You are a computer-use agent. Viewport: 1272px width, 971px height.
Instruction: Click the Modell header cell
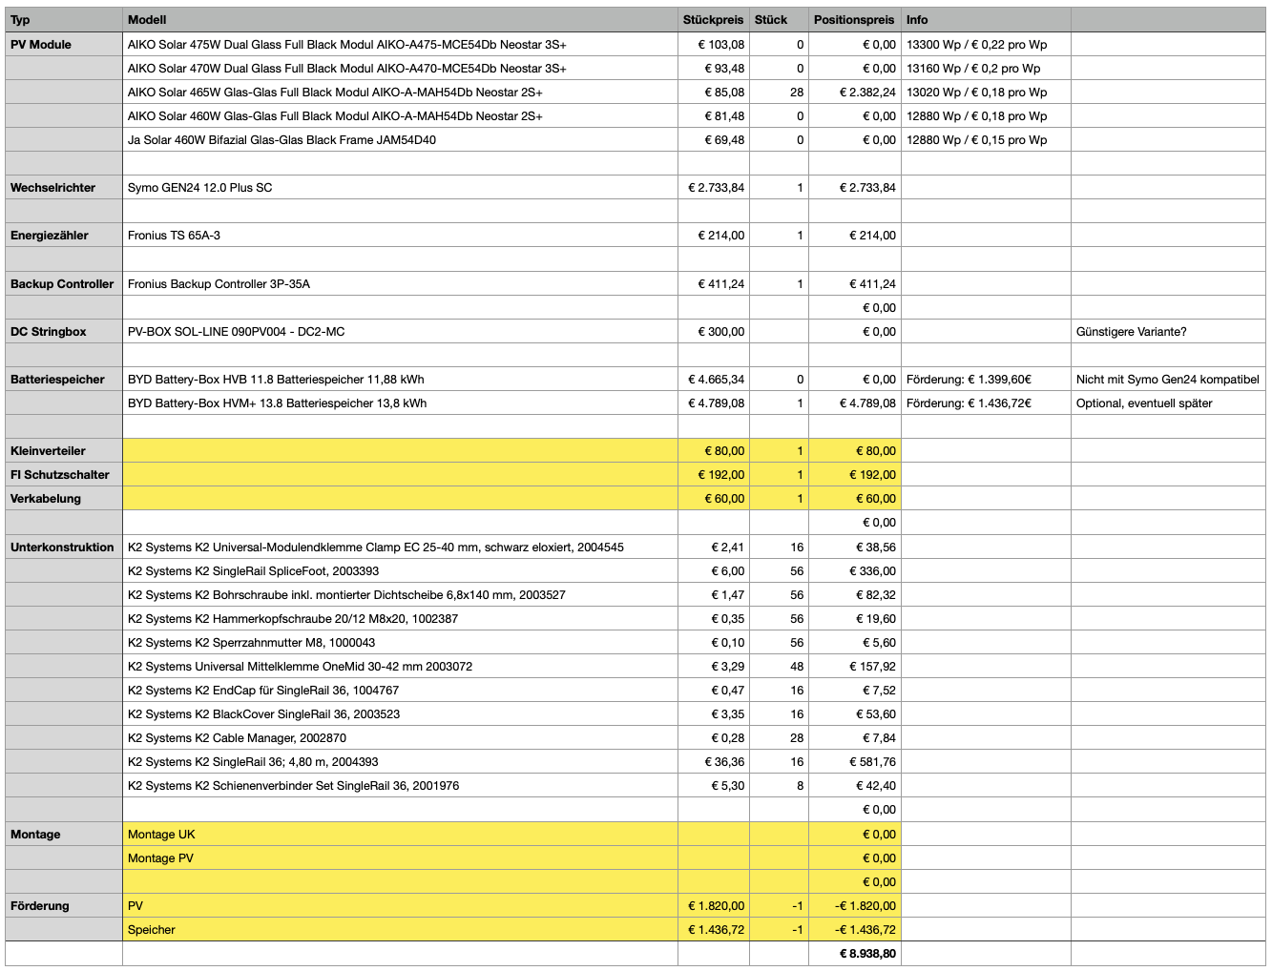[400, 19]
